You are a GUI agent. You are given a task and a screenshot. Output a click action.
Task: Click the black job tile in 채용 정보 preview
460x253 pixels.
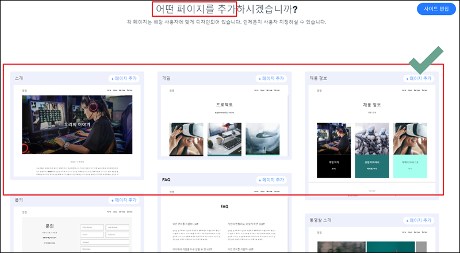point(334,166)
